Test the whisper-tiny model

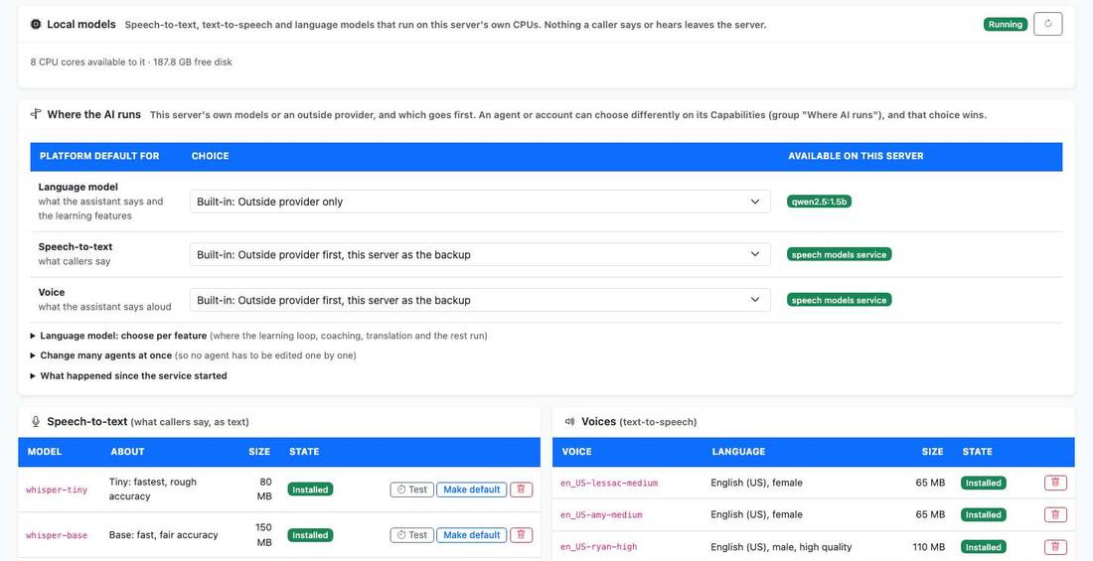pyautogui.click(x=412, y=490)
